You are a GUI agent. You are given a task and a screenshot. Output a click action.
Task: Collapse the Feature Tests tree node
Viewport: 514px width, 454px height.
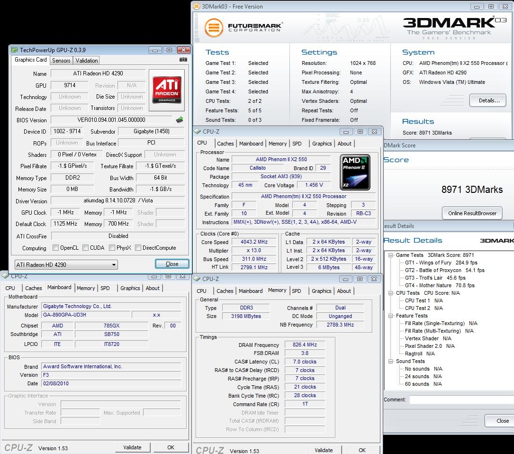click(x=390, y=316)
